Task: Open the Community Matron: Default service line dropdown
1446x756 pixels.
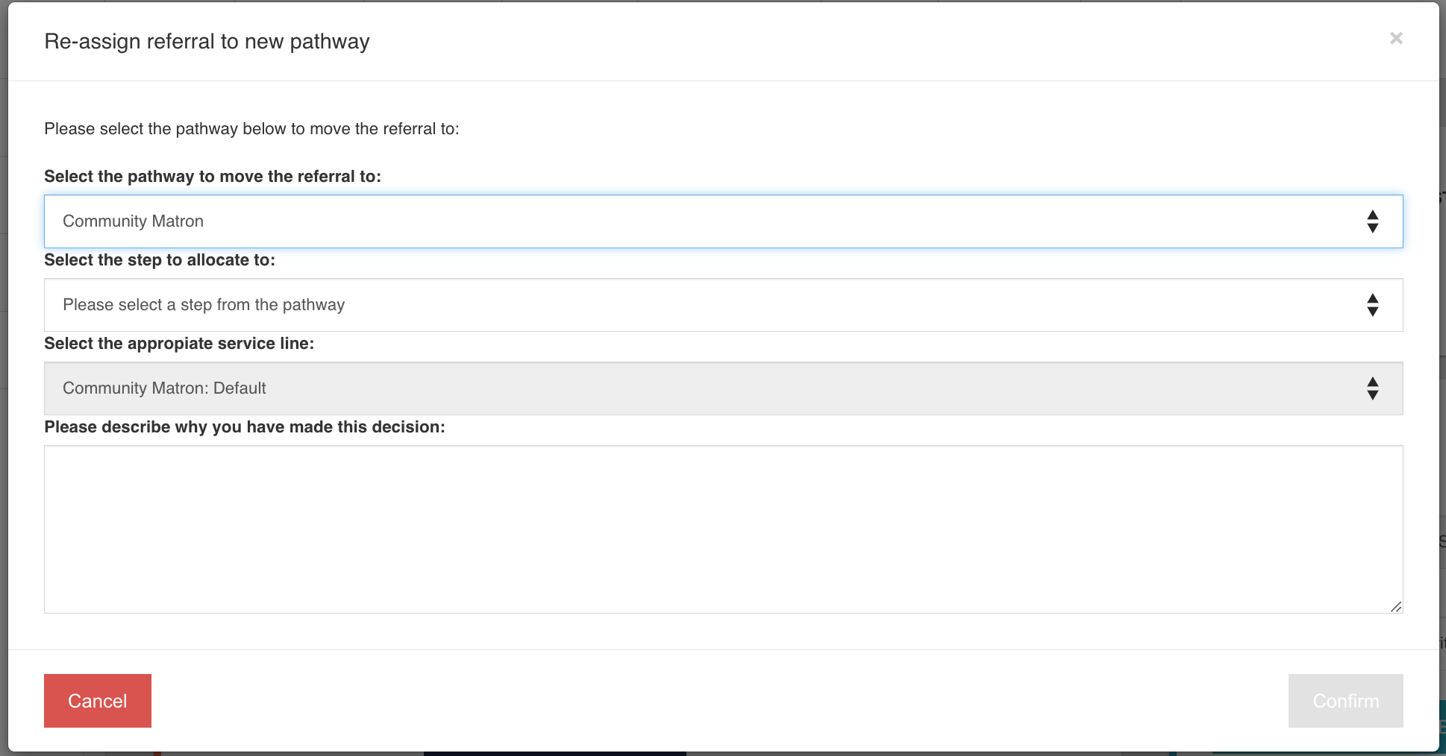Action: pyautogui.click(x=722, y=388)
